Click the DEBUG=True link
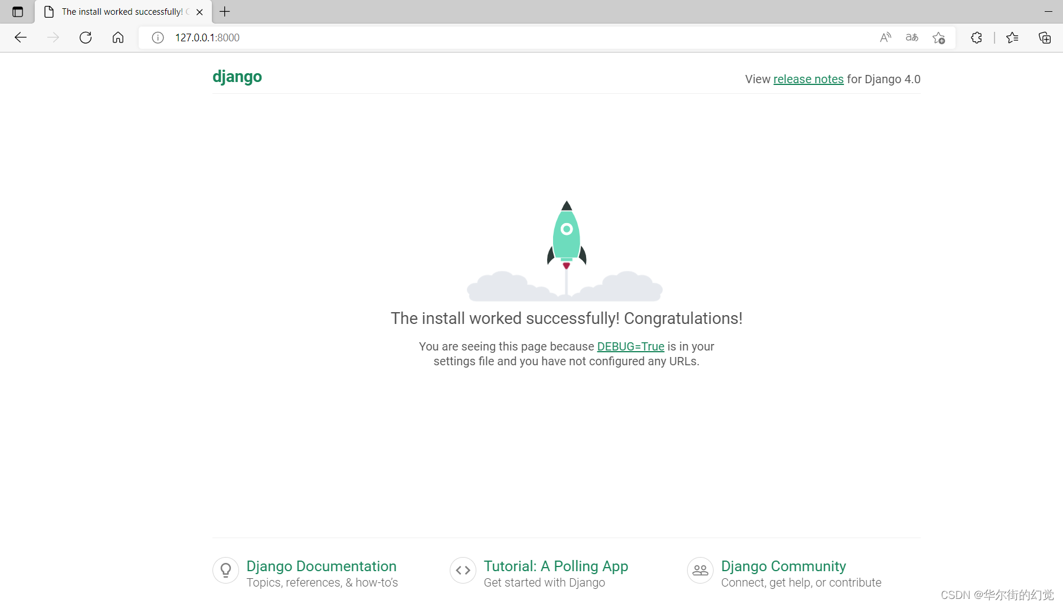The height and width of the screenshot is (606, 1063). click(x=630, y=346)
